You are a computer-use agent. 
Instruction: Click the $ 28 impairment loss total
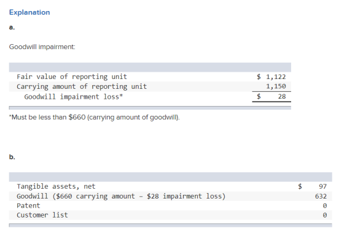coord(272,96)
